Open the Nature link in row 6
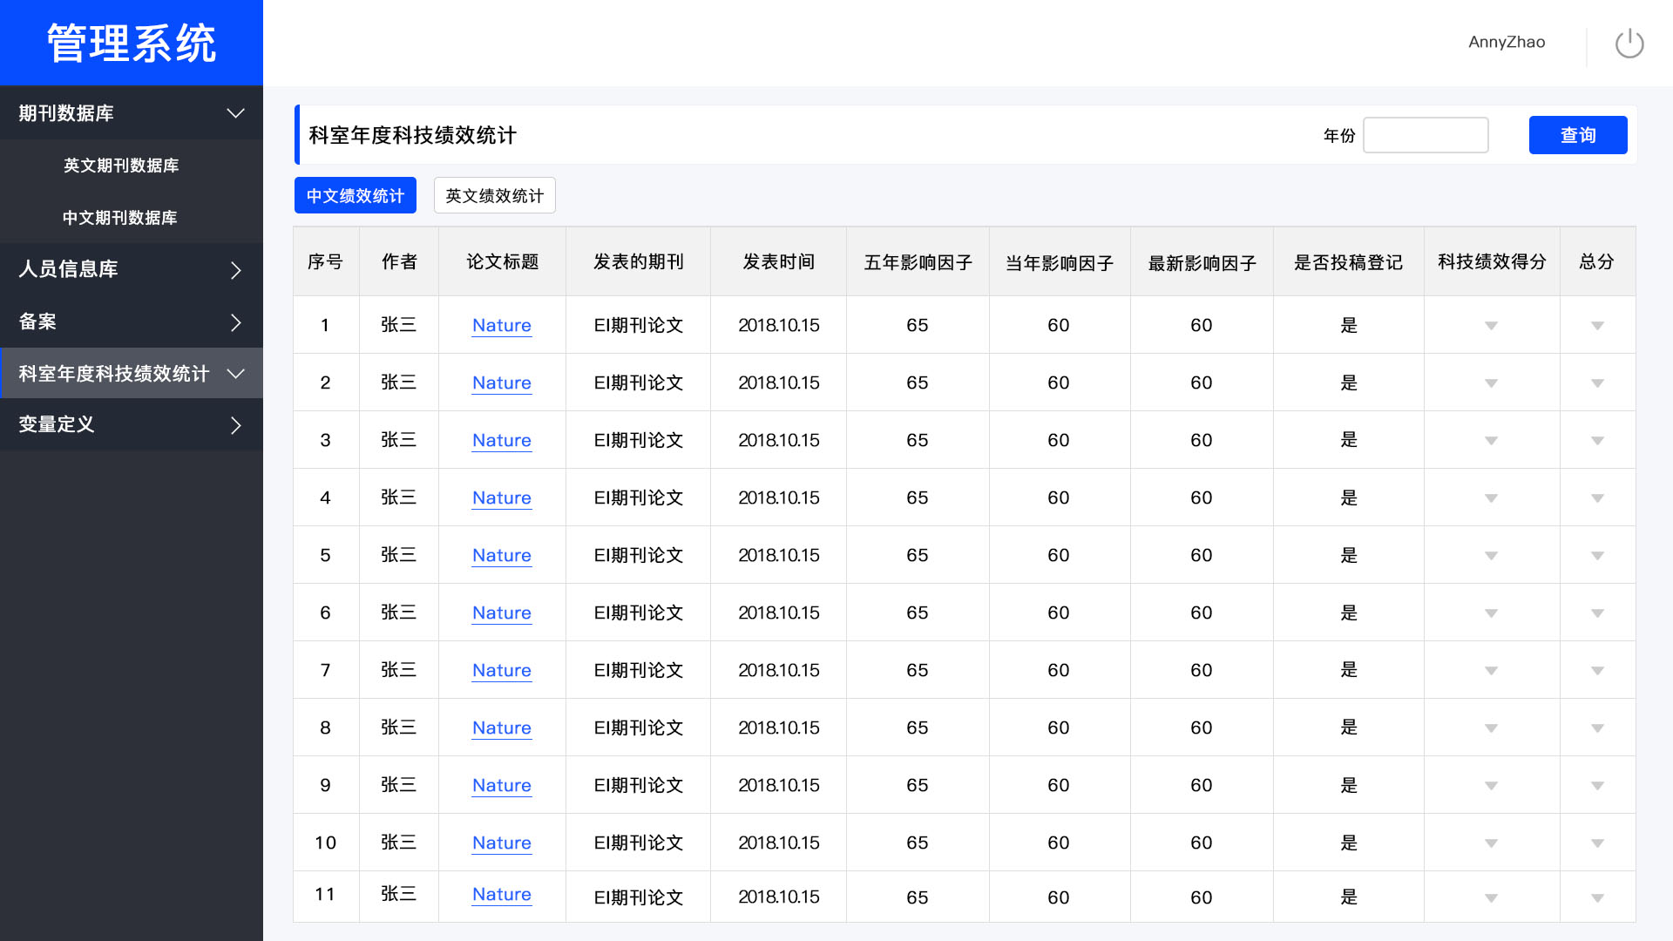 [x=501, y=613]
